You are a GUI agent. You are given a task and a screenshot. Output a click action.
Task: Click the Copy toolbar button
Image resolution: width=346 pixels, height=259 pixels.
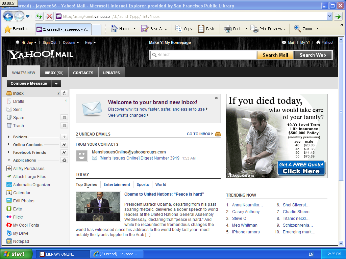[184, 29]
